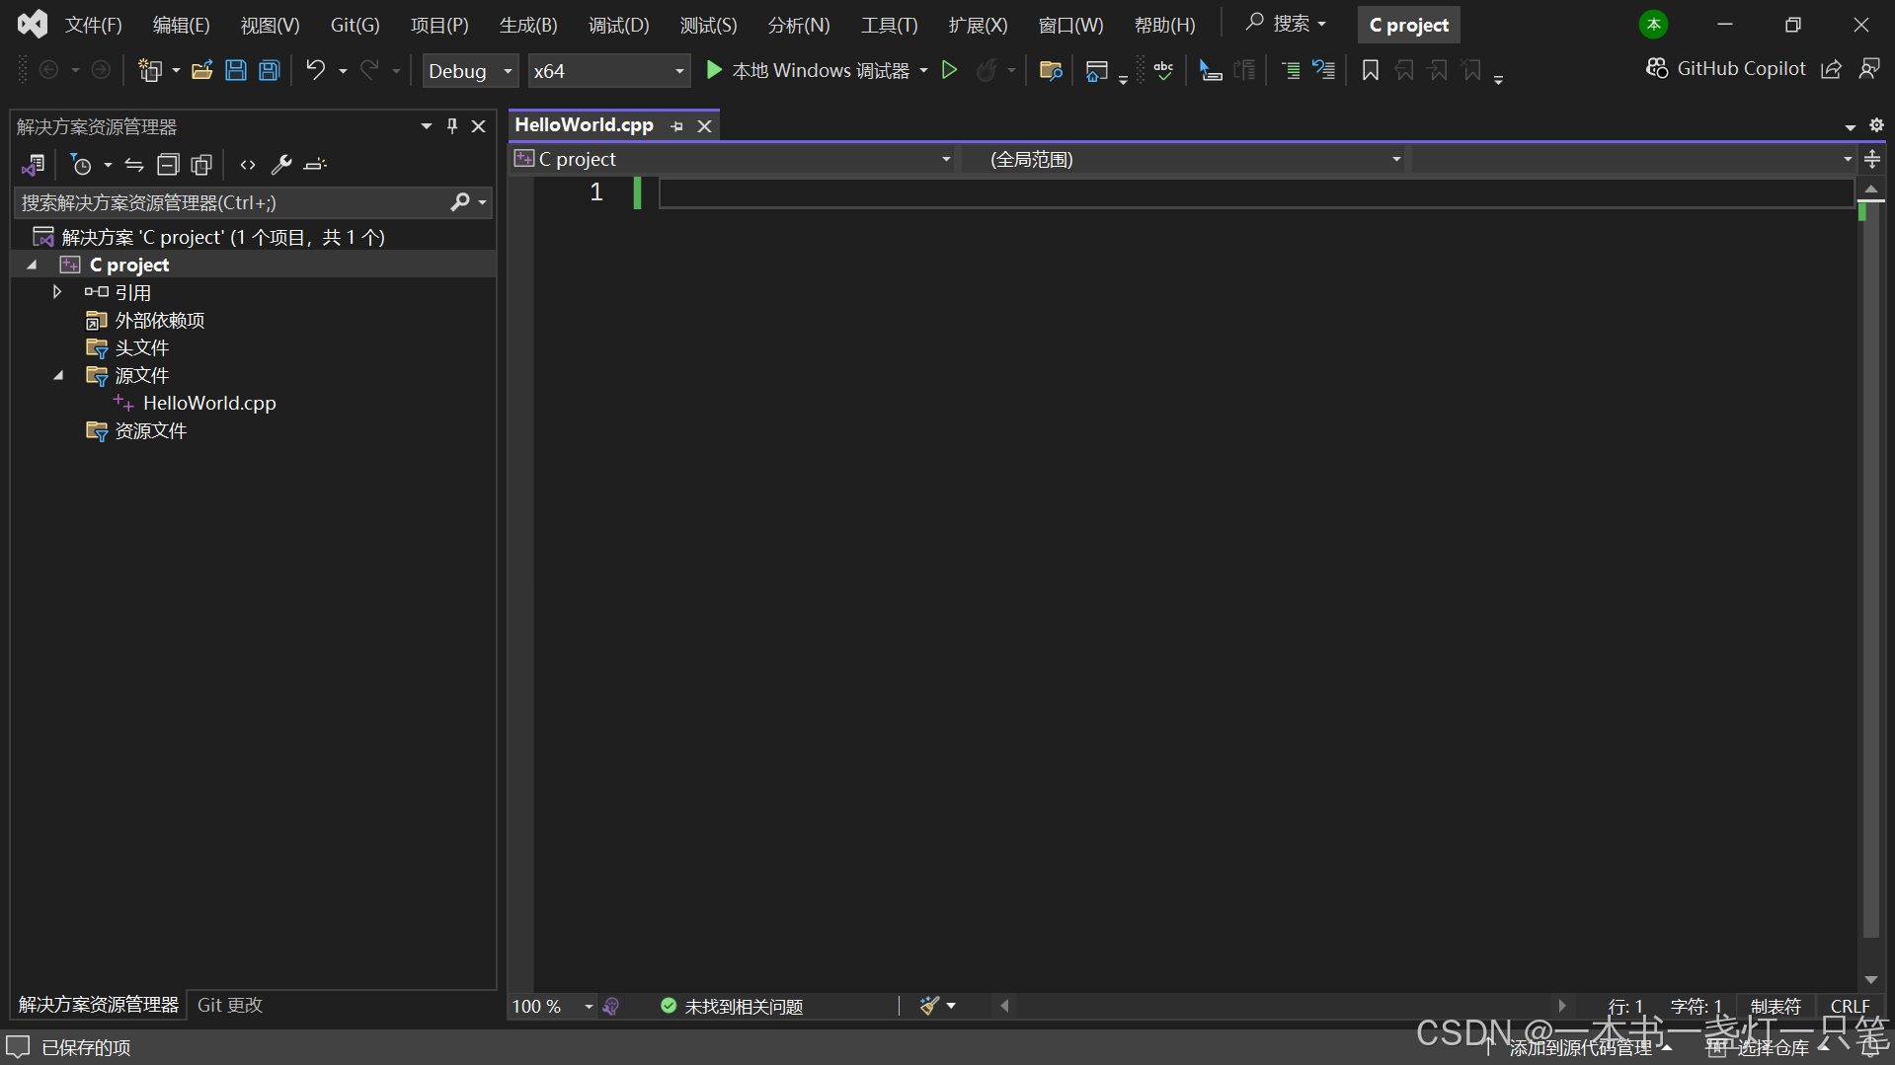
Task: Toggle pin on HelloWorld.cpp tab
Action: [x=676, y=126]
